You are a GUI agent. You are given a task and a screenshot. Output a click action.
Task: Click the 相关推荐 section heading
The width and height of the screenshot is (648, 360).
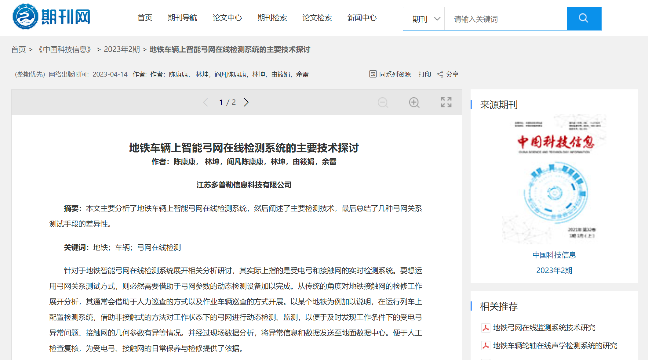click(x=499, y=306)
